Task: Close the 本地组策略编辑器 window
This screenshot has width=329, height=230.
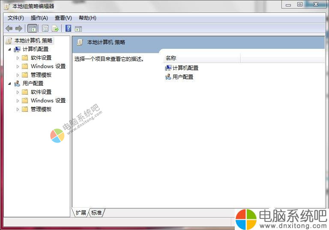Action: coord(316,4)
